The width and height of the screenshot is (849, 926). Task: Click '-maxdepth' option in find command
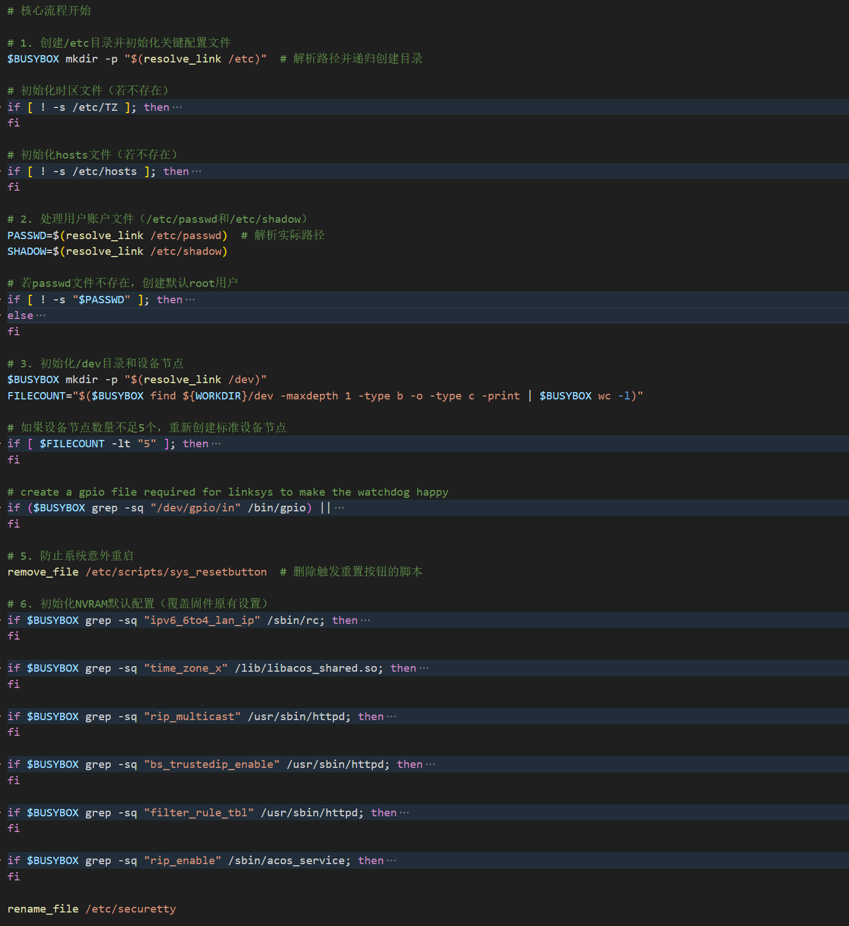[x=309, y=395]
